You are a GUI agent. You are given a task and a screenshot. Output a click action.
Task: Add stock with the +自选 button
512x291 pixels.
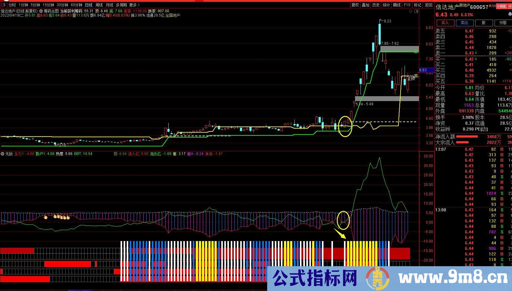pos(501,6)
